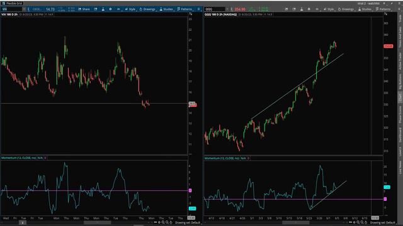Click the cyan momentum value bubble on QQQ axis

[x=387, y=187]
